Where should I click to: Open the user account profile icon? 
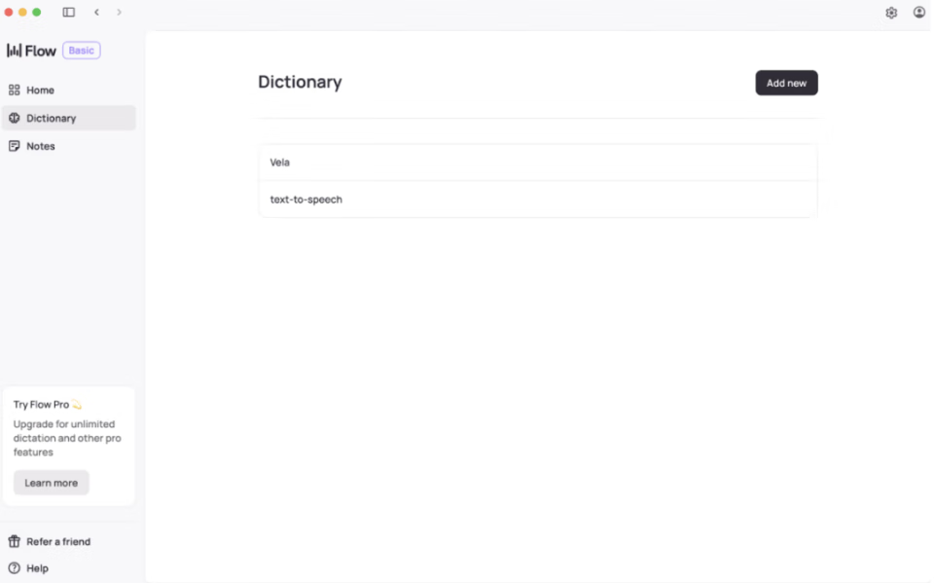(919, 12)
